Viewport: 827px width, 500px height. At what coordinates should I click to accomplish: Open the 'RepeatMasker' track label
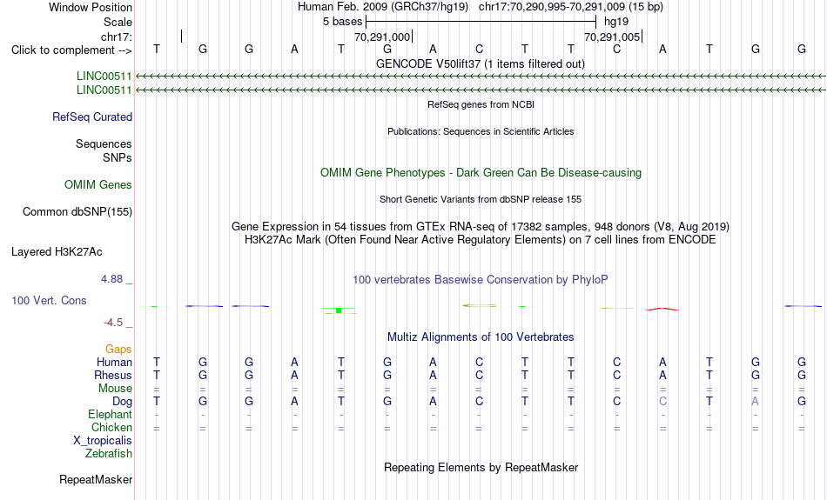tap(96, 479)
